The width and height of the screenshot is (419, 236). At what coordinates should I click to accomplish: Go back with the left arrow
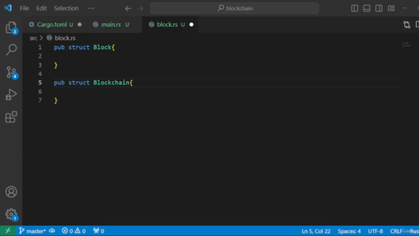click(128, 9)
